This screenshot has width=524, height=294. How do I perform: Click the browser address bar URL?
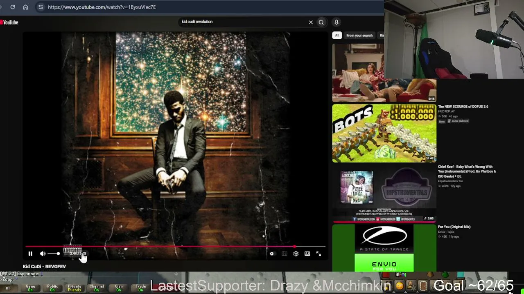pyautogui.click(x=102, y=7)
